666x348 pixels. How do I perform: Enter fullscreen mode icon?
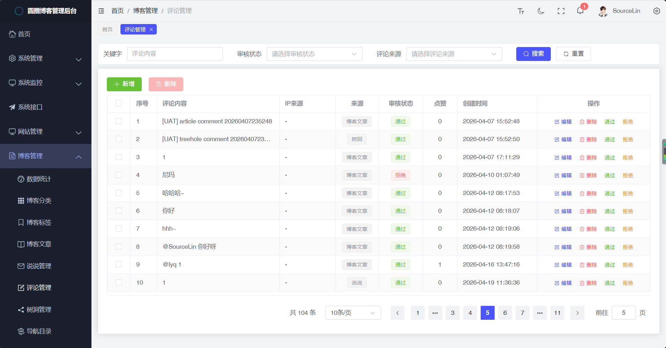coord(561,11)
